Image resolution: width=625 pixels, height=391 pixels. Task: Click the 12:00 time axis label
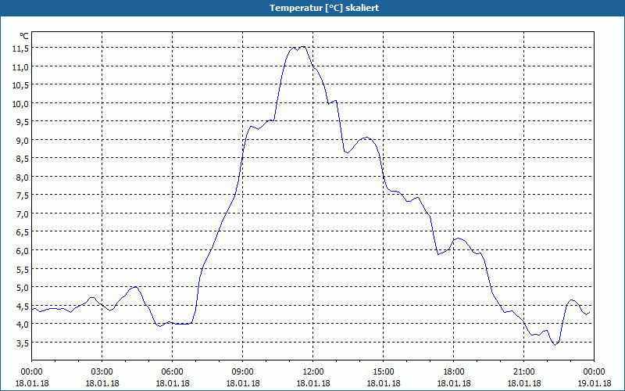click(x=313, y=372)
